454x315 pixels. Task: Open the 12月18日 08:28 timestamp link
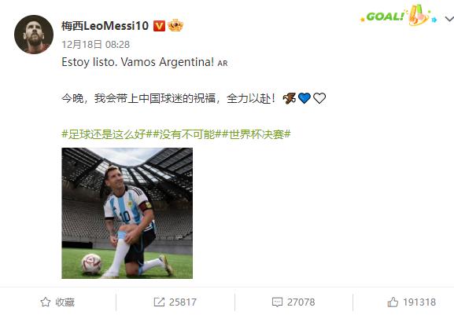click(x=95, y=45)
